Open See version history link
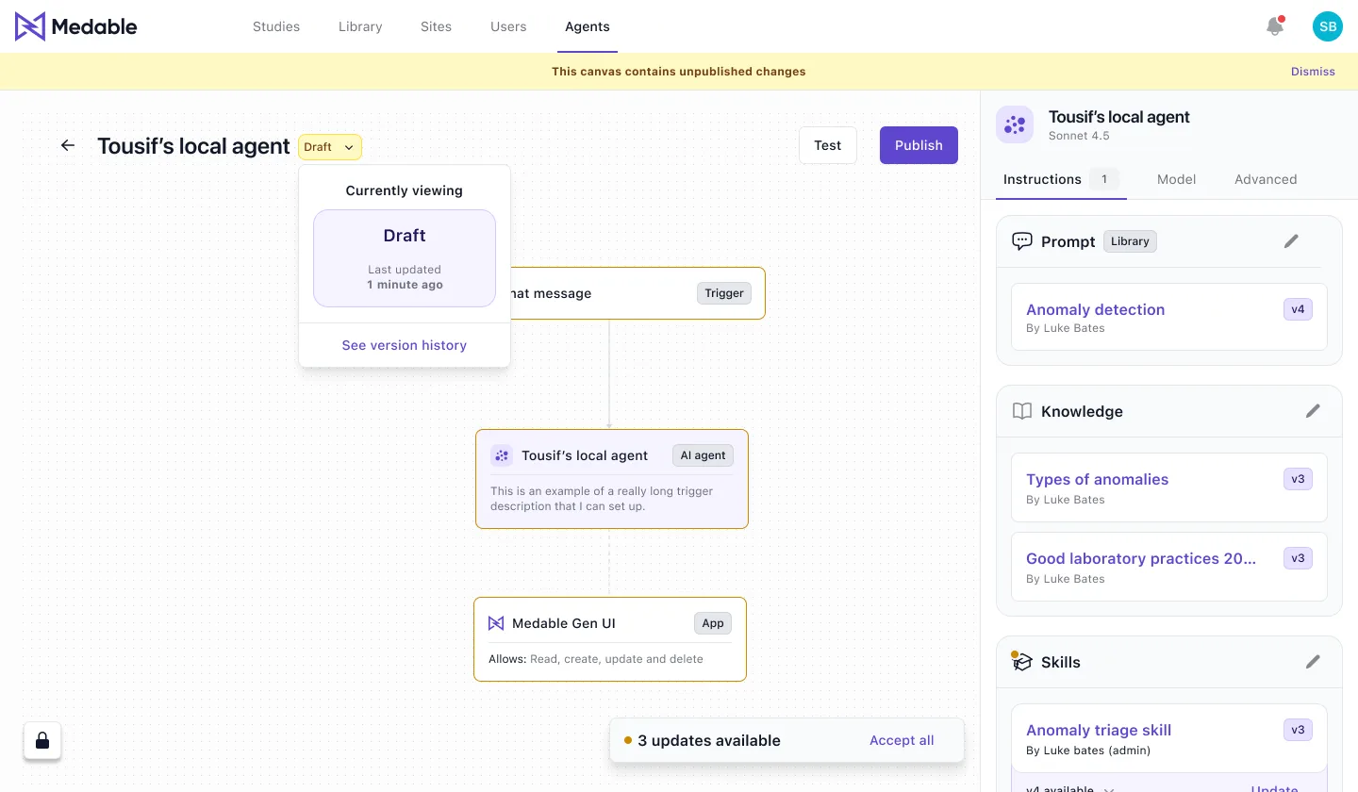The width and height of the screenshot is (1358, 792). pos(405,345)
